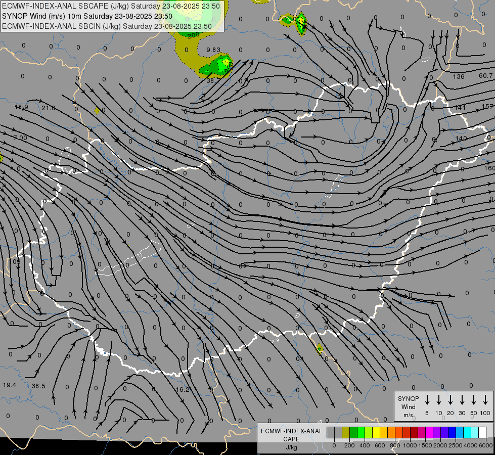Click the 2500 tick label in CAPE legend

point(456,445)
